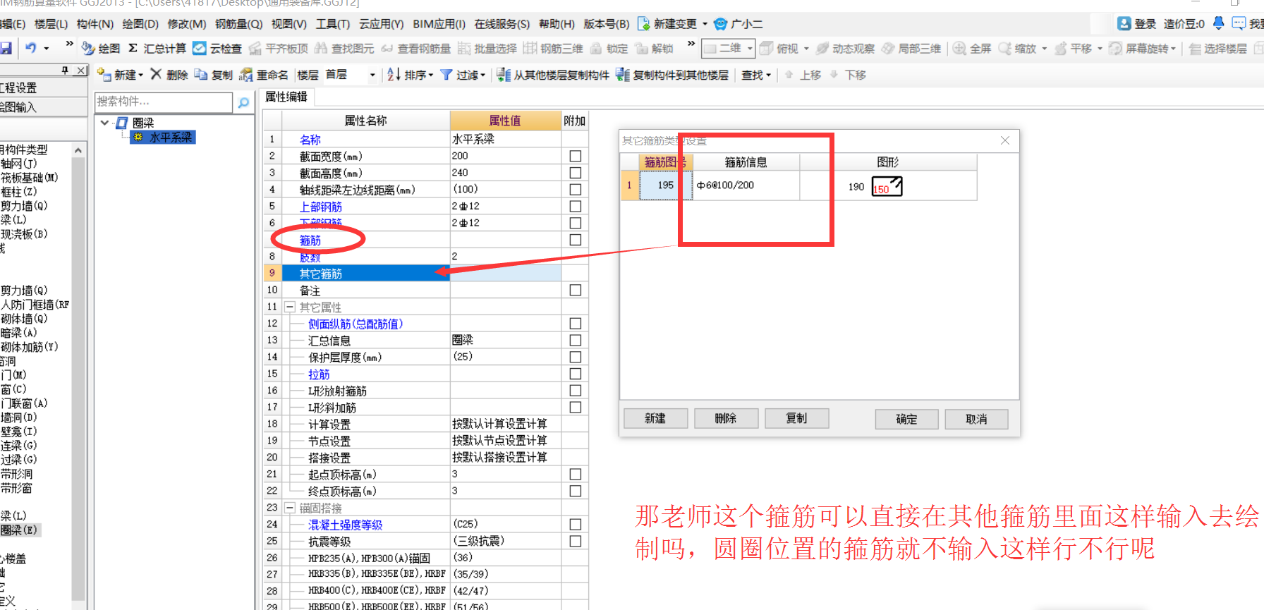
Task: Open 查找图元 find element tool
Action: [344, 48]
